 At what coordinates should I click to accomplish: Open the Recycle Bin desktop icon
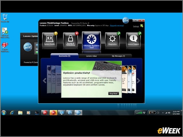tap(5, 18)
